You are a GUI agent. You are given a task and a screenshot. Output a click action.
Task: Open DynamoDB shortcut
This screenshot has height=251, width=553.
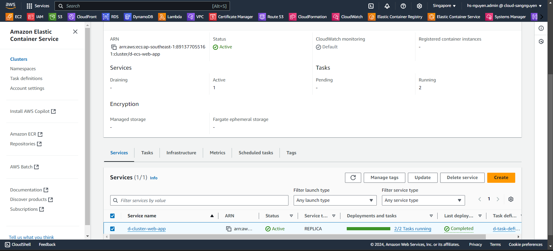(x=138, y=17)
